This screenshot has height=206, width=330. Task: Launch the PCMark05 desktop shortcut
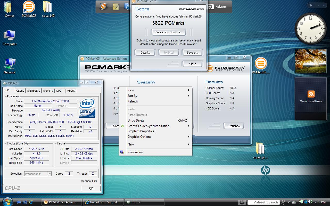pyautogui.click(x=29, y=9)
